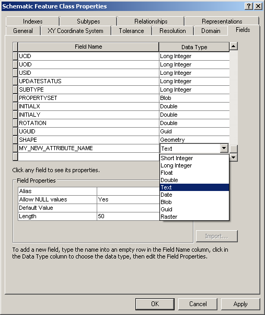Image resolution: width=265 pixels, height=315 pixels.
Task: Select the SHAPE field name
Action: tap(88, 140)
